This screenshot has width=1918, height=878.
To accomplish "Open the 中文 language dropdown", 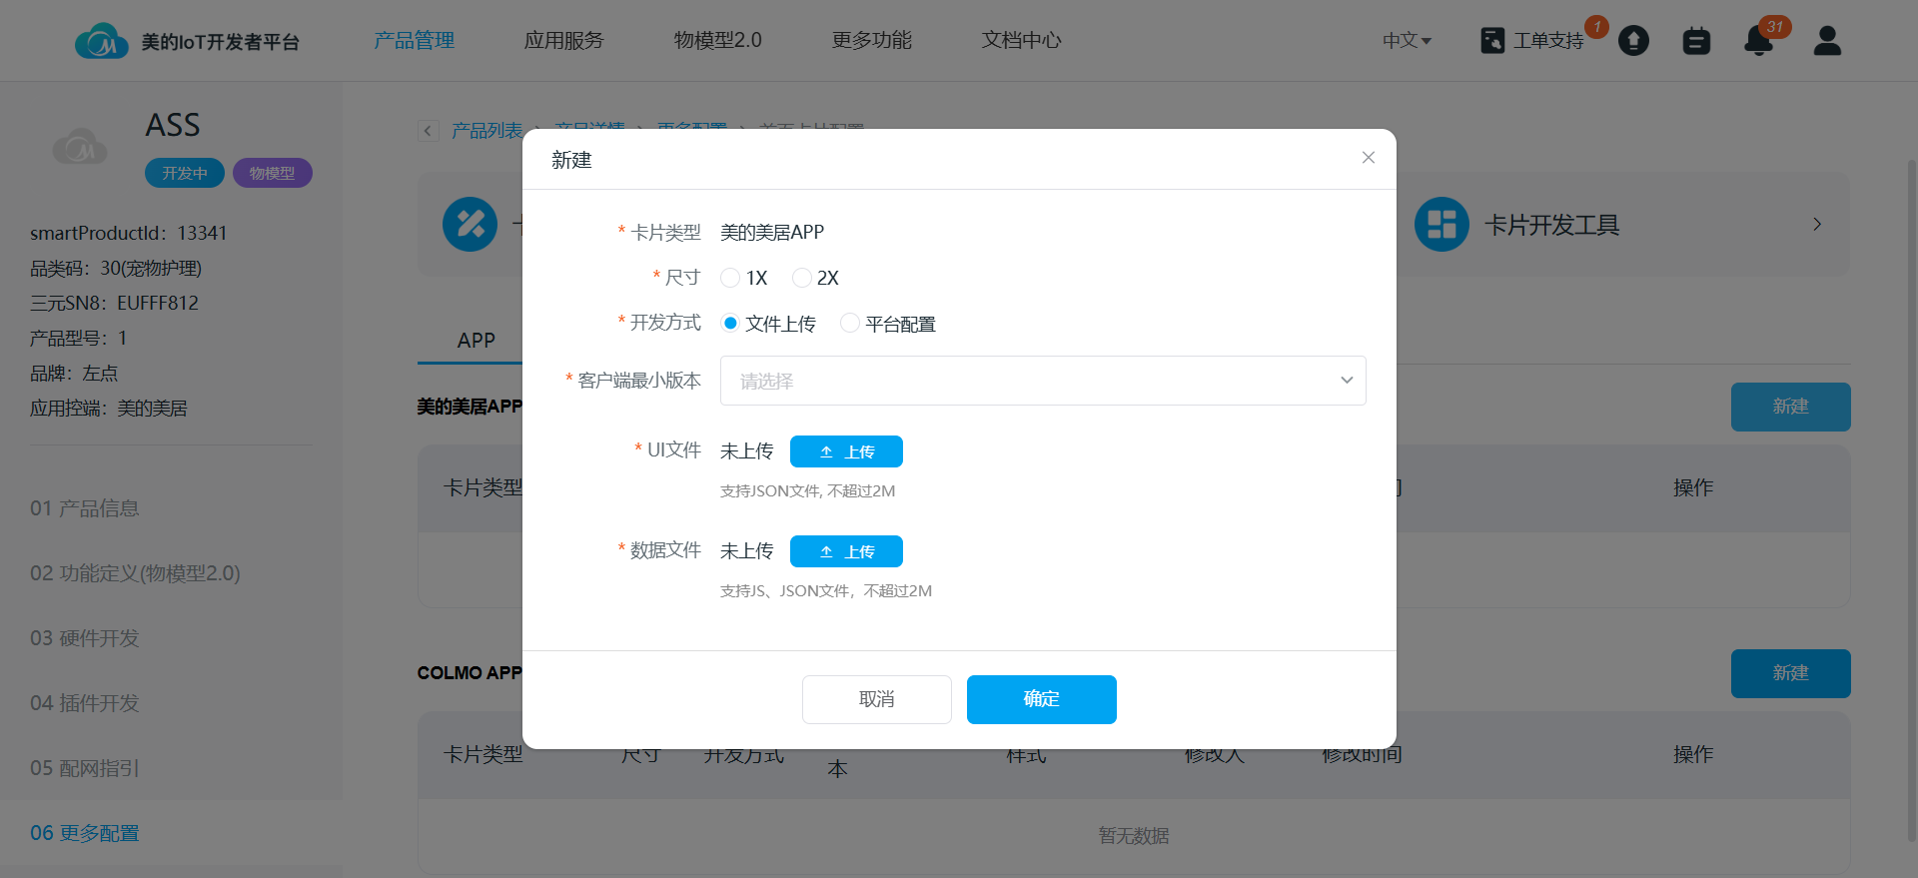I will [x=1407, y=41].
